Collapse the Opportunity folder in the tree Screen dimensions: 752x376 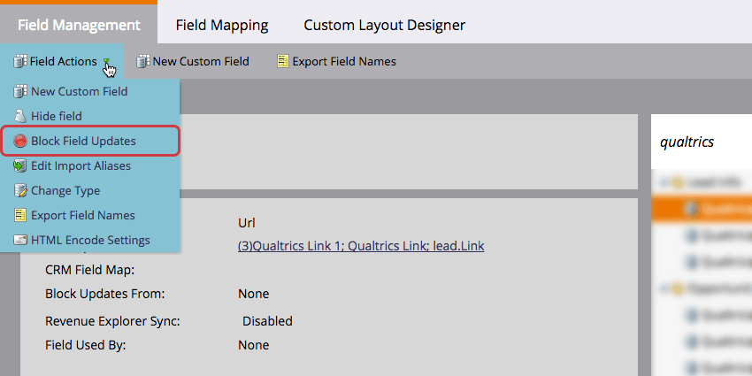pos(664,288)
